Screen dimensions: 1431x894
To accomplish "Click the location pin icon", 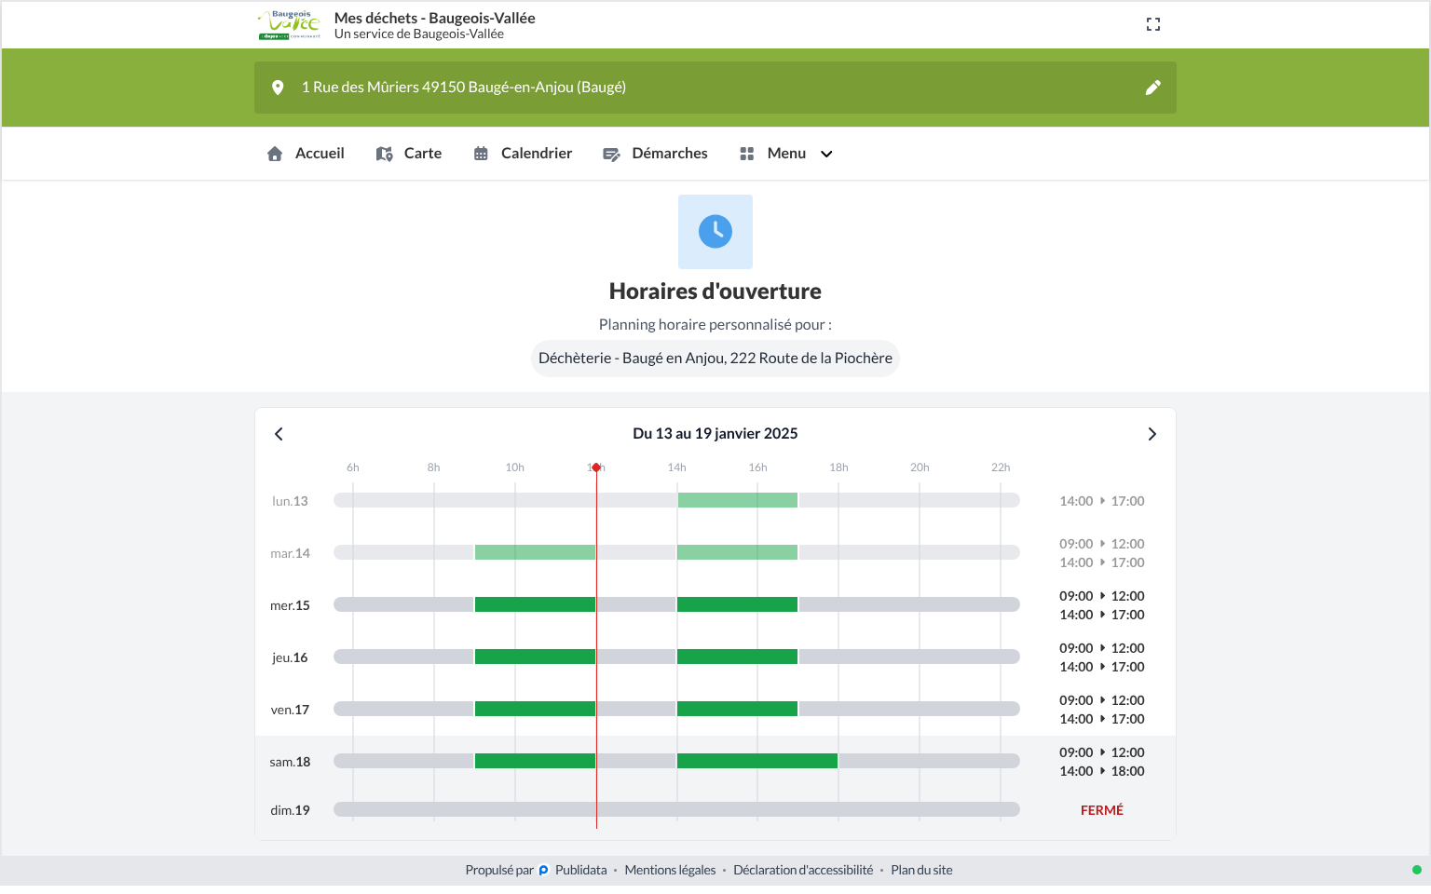I will (x=278, y=88).
